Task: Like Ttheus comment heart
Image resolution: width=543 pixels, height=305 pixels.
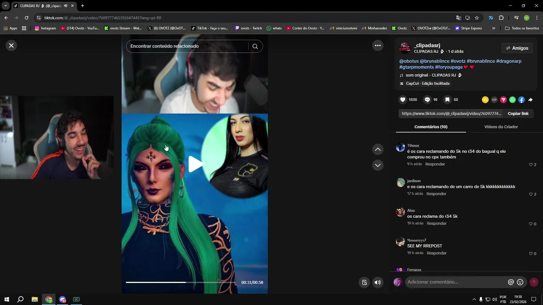Action: click(531, 164)
